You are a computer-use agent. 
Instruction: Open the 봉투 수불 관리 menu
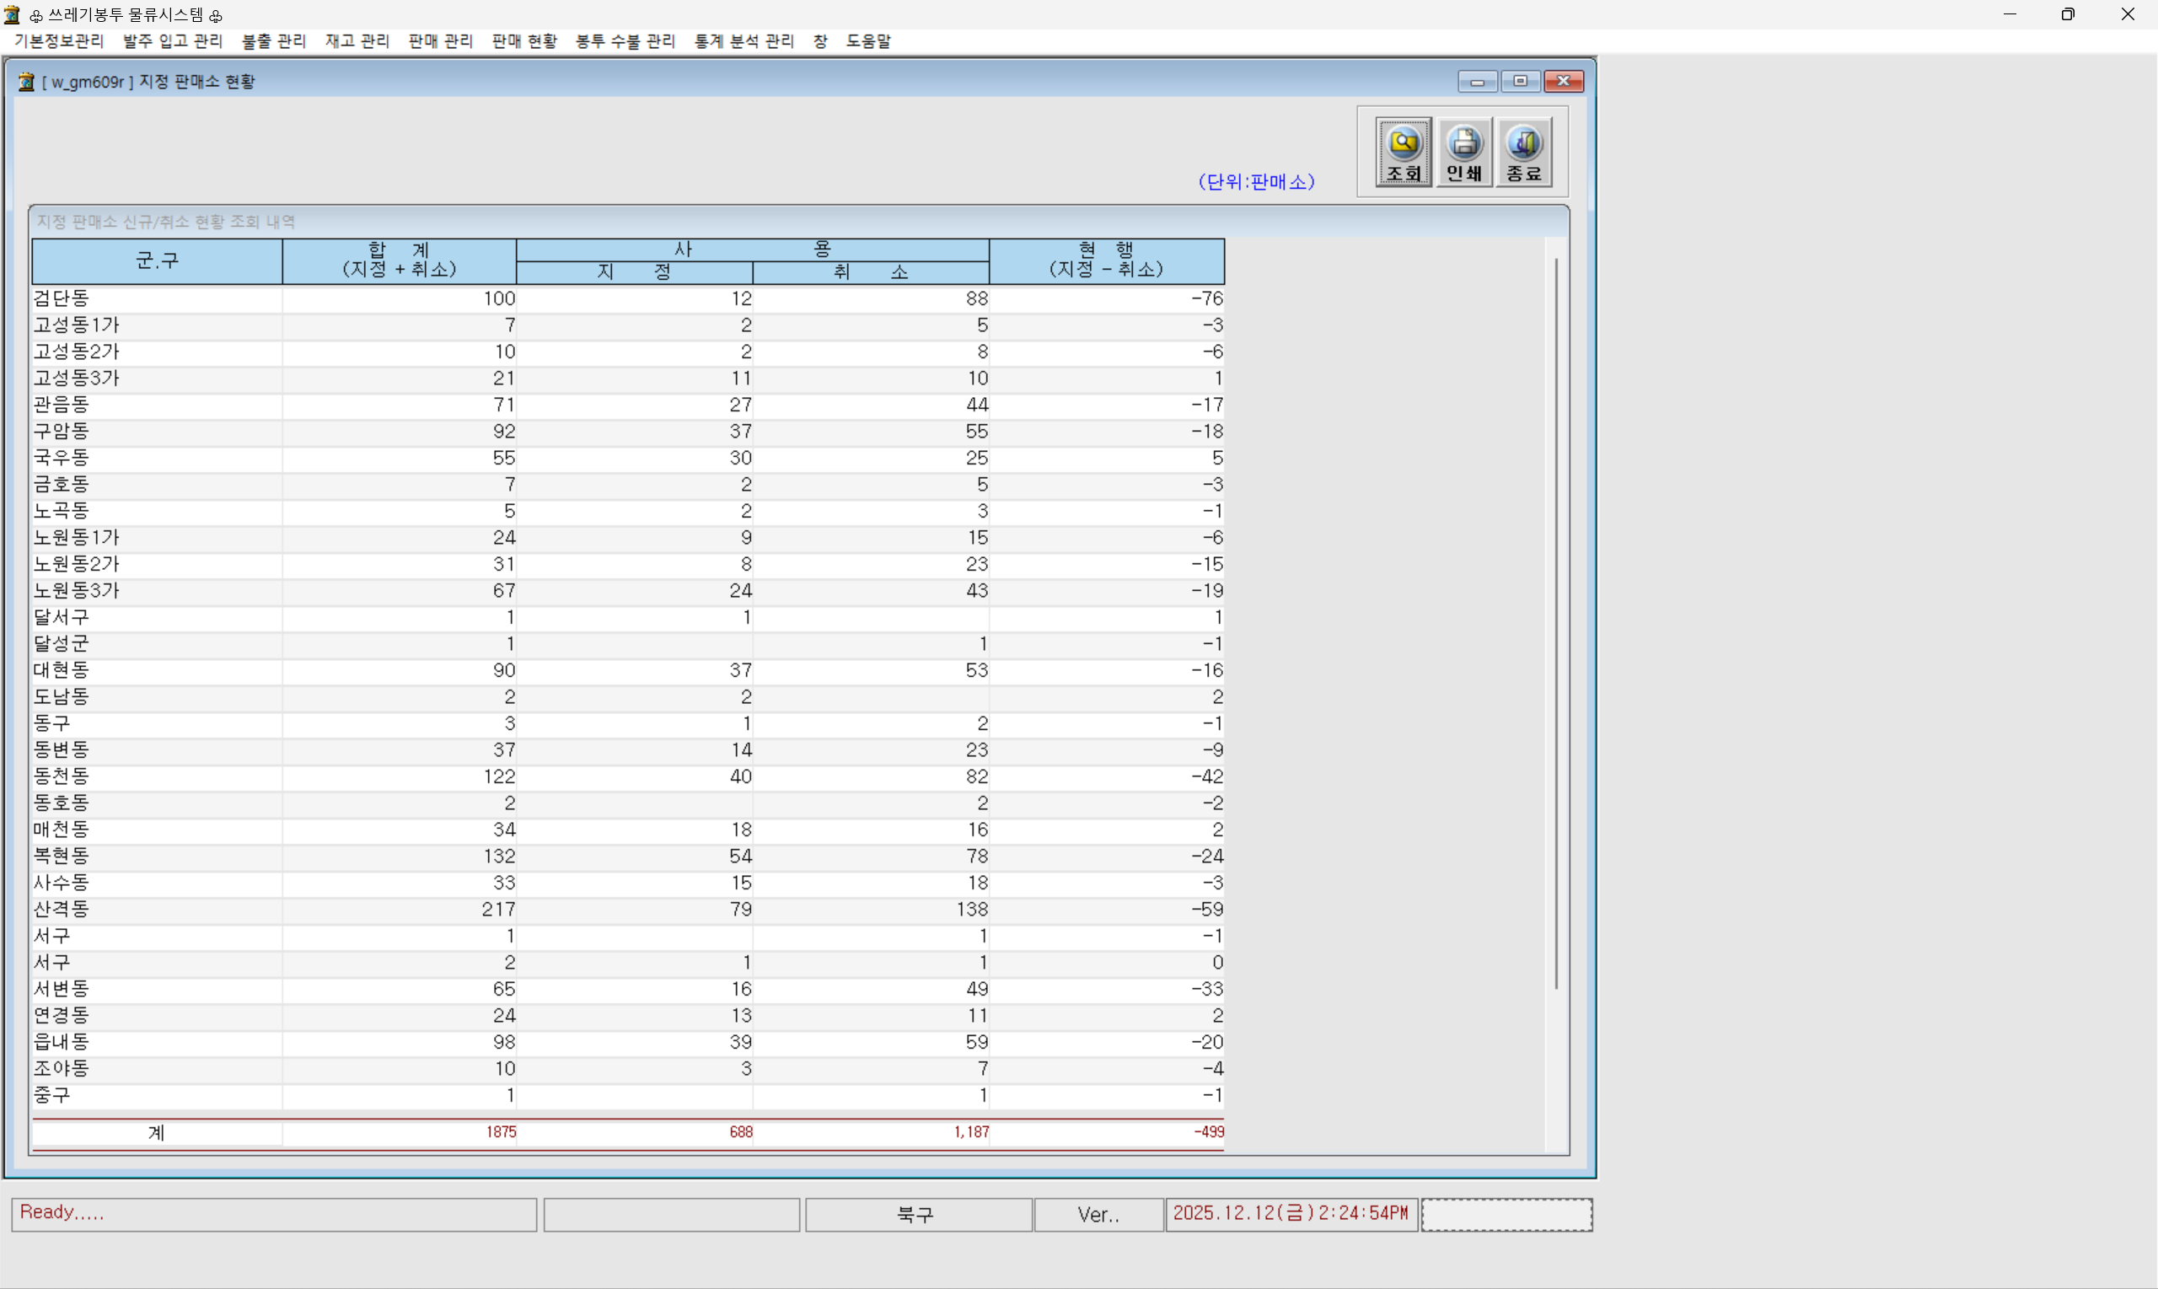coord(625,40)
